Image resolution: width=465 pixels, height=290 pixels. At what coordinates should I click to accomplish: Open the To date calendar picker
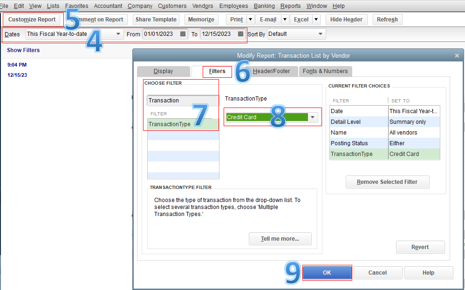(x=241, y=34)
